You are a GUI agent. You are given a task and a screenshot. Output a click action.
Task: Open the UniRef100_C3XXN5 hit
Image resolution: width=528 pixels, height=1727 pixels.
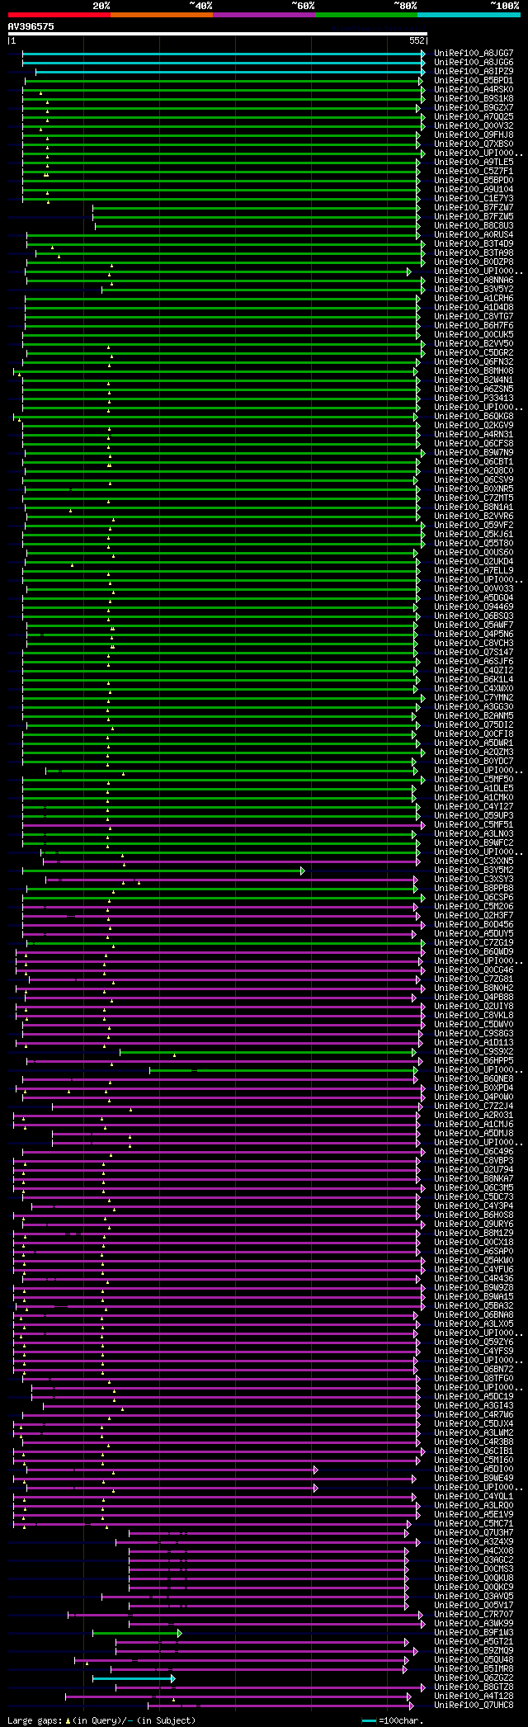pos(474,861)
